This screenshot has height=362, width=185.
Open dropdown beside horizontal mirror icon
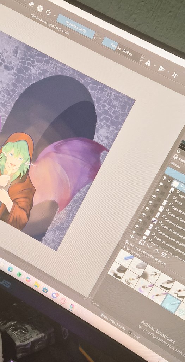[154, 65]
